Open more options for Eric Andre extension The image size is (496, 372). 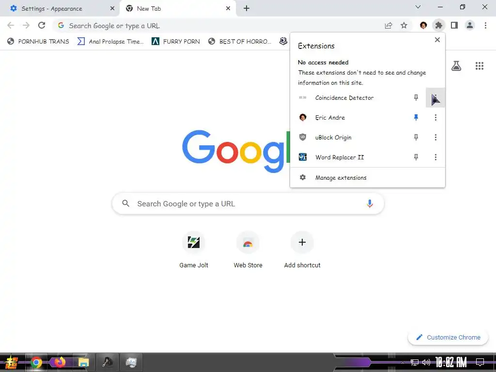435,117
